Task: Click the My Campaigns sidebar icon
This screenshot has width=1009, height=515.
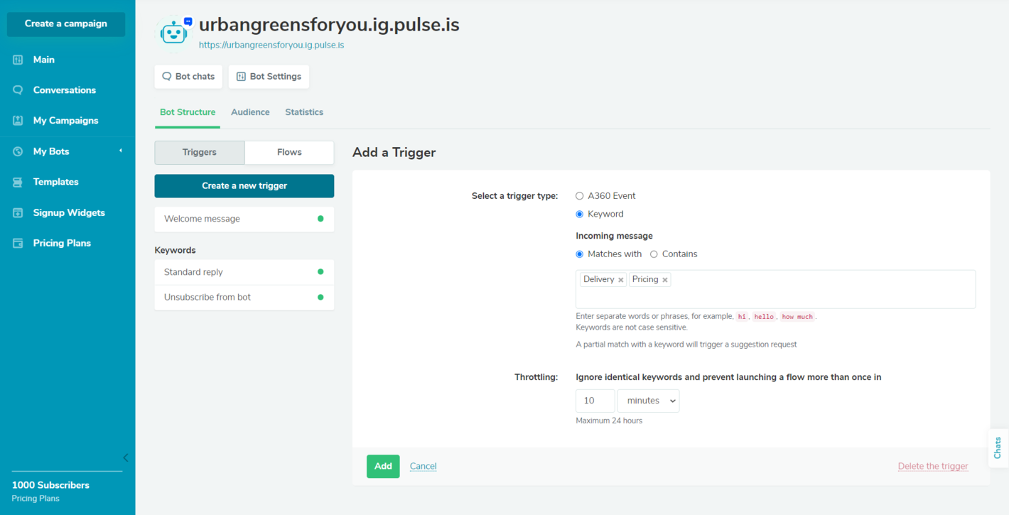Action: pyautogui.click(x=18, y=121)
